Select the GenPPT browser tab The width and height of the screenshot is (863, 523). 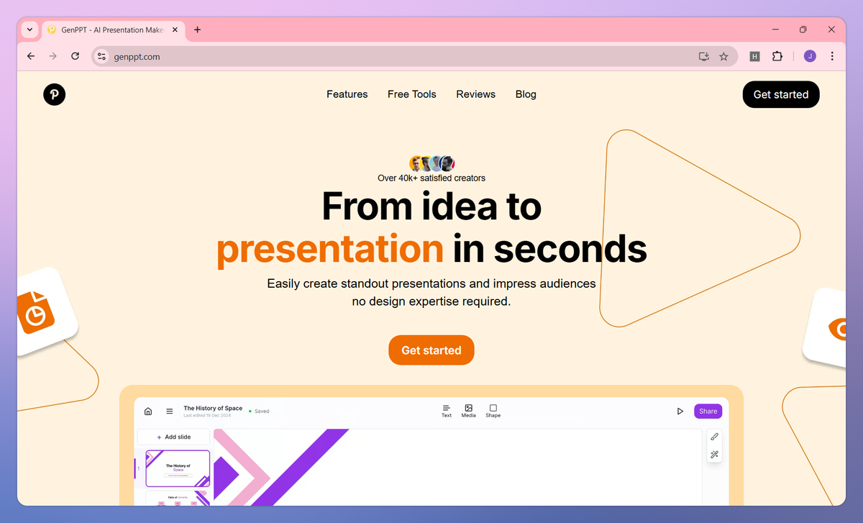point(113,29)
